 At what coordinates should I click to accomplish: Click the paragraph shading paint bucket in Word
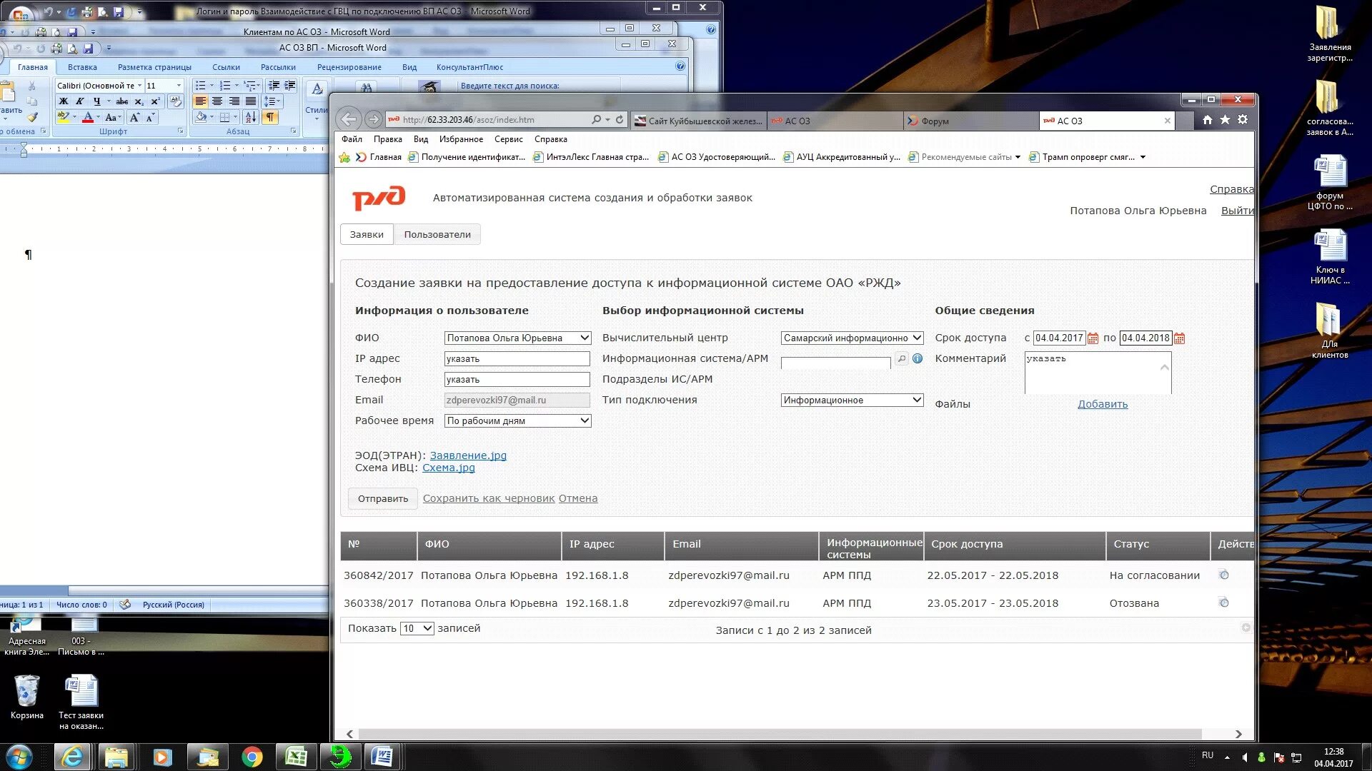click(202, 117)
